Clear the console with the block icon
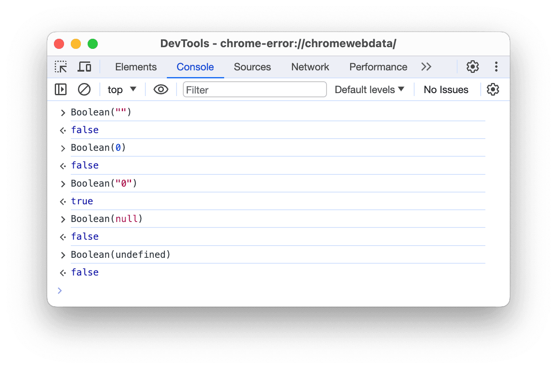This screenshot has width=557, height=369. pos(84,90)
